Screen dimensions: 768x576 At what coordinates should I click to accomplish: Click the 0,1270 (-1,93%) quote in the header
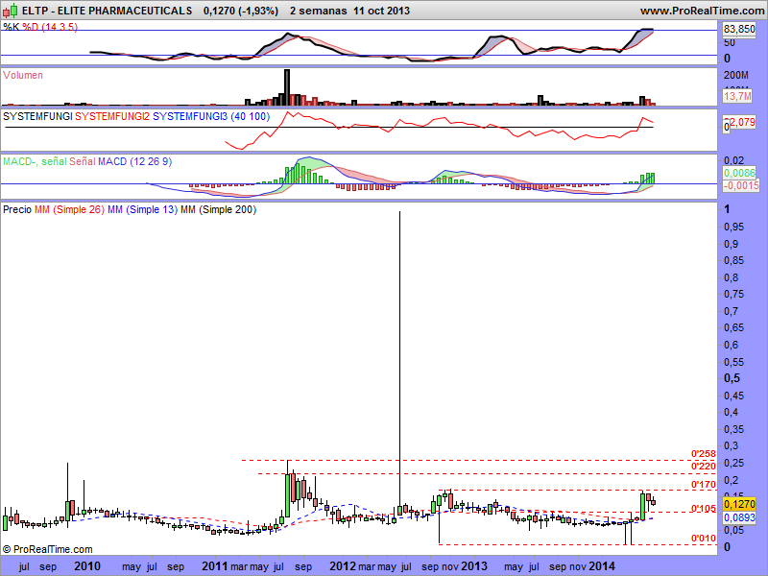click(x=241, y=11)
